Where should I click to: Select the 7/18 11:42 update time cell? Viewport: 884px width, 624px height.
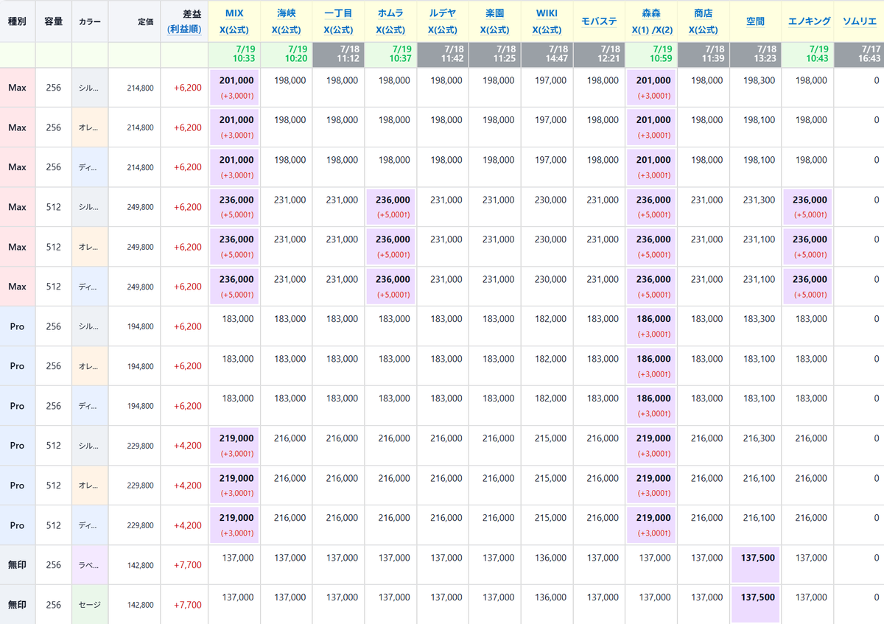pos(443,55)
